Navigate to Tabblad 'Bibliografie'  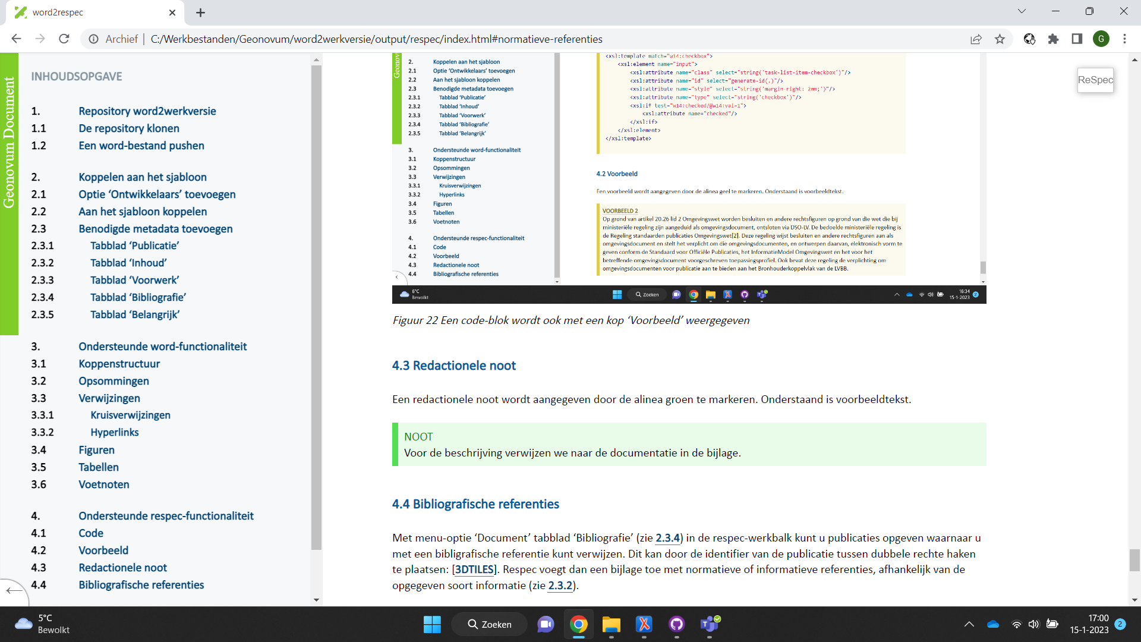pyautogui.click(x=138, y=297)
